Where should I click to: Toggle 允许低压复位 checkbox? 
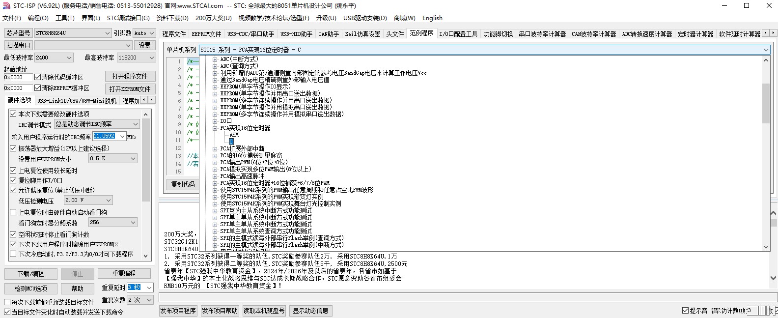click(13, 190)
